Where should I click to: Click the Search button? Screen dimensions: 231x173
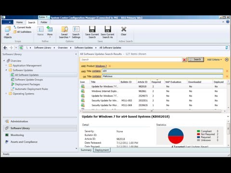tap(196, 60)
